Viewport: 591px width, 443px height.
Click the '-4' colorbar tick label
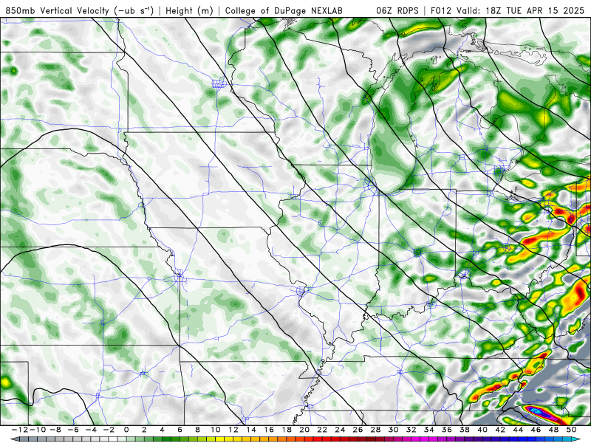point(91,430)
